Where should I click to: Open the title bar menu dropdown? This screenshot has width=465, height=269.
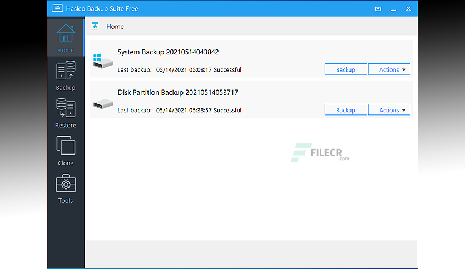pos(378,9)
